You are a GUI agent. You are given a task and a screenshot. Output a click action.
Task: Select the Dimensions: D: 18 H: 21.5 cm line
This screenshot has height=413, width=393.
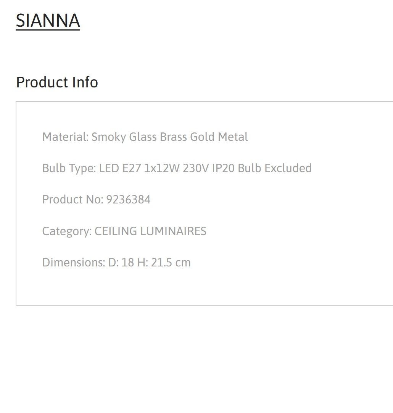(x=116, y=262)
